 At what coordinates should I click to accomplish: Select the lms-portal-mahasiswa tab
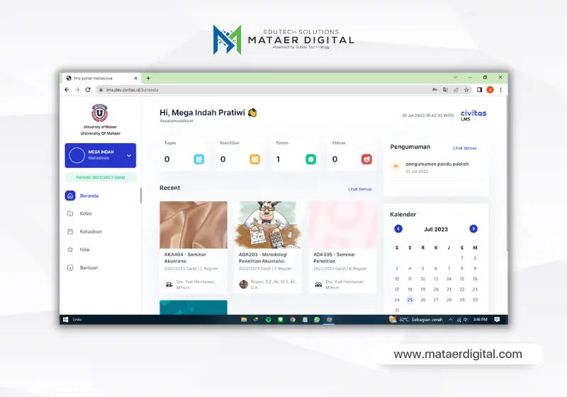click(x=102, y=78)
